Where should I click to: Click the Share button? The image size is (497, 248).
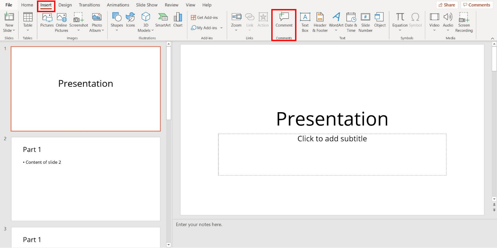pyautogui.click(x=447, y=5)
